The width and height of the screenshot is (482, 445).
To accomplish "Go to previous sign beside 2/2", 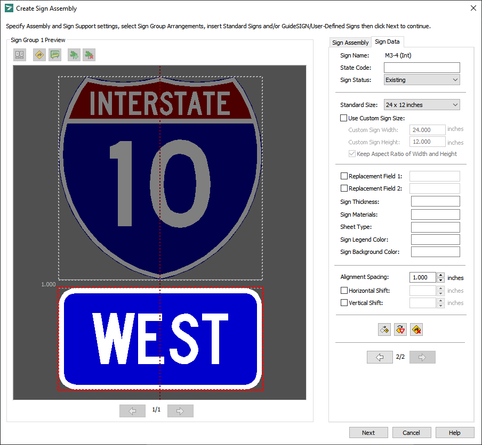I will (380, 357).
